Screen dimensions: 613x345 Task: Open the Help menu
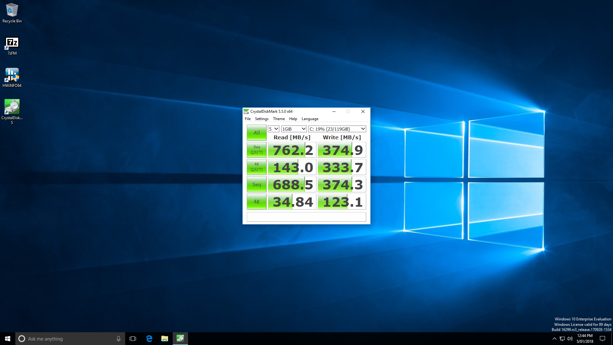(293, 119)
